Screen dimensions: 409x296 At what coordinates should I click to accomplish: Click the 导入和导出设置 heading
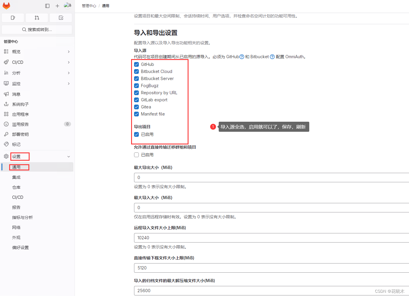click(x=156, y=33)
